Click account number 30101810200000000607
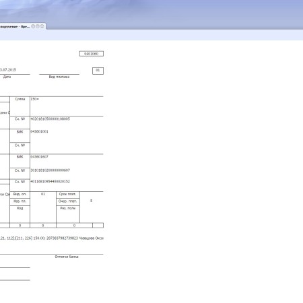Screen dimensions: 303x303 click(x=50, y=170)
